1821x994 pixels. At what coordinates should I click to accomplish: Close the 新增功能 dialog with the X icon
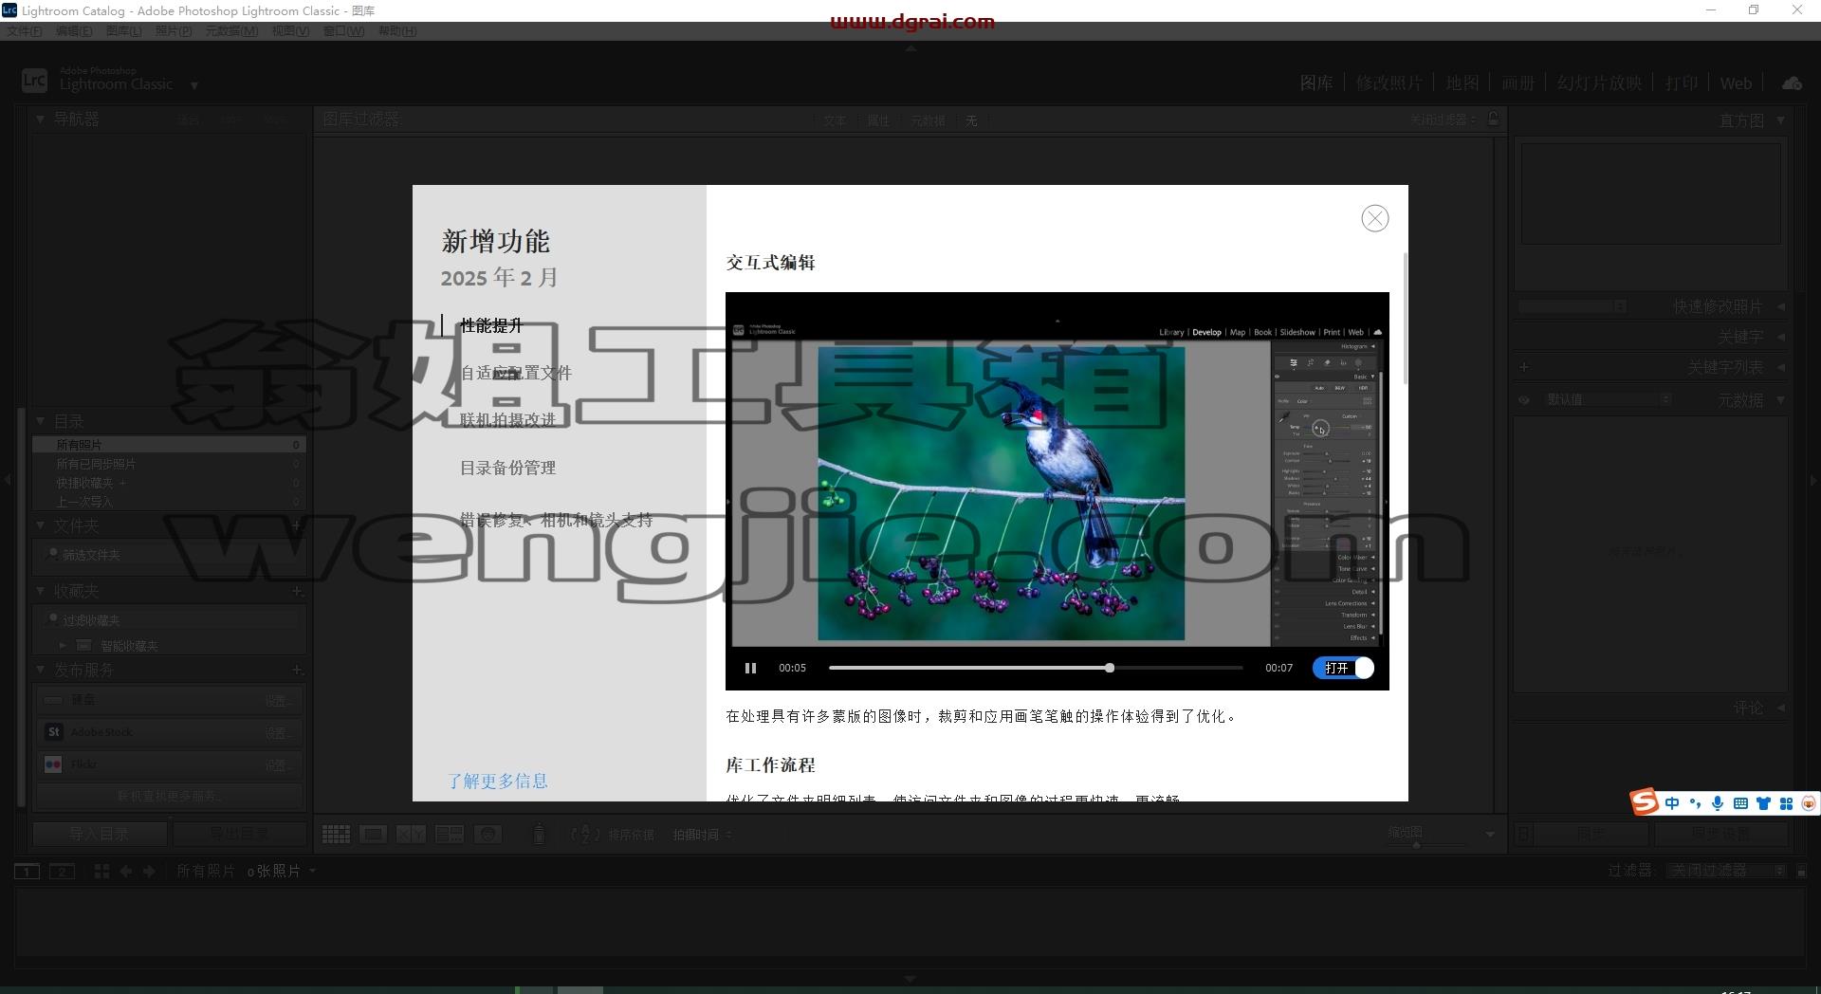[1374, 218]
